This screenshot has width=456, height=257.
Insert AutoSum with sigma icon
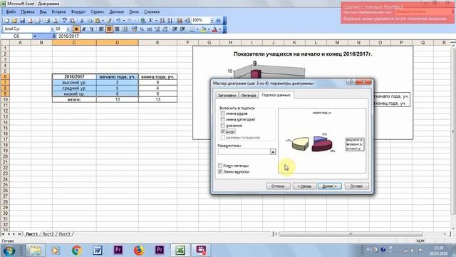(x=150, y=21)
